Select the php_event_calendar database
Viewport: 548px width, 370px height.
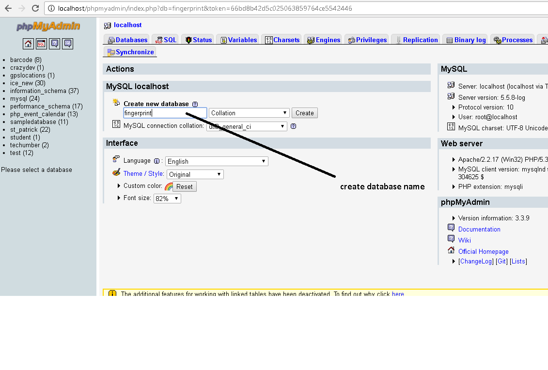pos(44,114)
